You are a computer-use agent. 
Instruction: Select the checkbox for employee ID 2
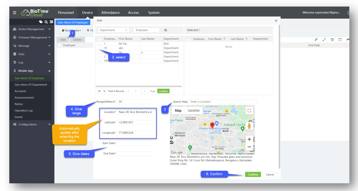tap(99, 56)
